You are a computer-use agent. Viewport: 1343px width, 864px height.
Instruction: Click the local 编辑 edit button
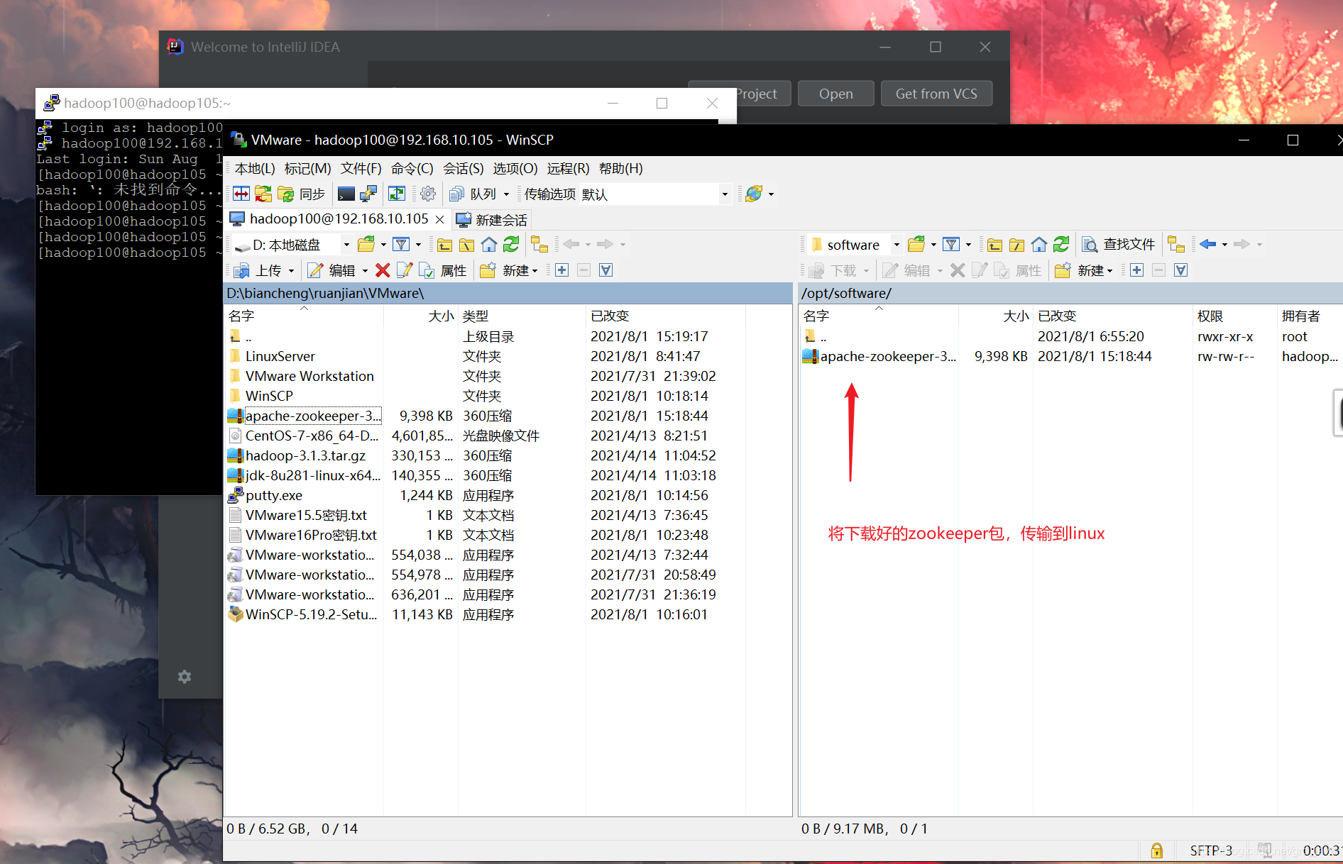tap(331, 270)
